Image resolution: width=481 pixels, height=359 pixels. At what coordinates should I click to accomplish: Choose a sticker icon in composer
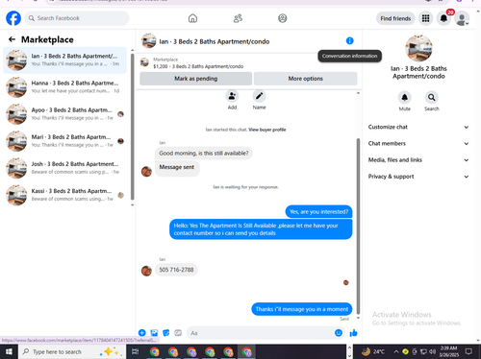tap(166, 333)
